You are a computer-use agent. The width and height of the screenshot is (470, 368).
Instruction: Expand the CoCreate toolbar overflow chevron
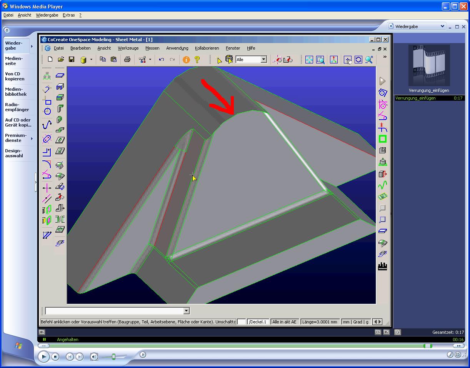(385, 57)
